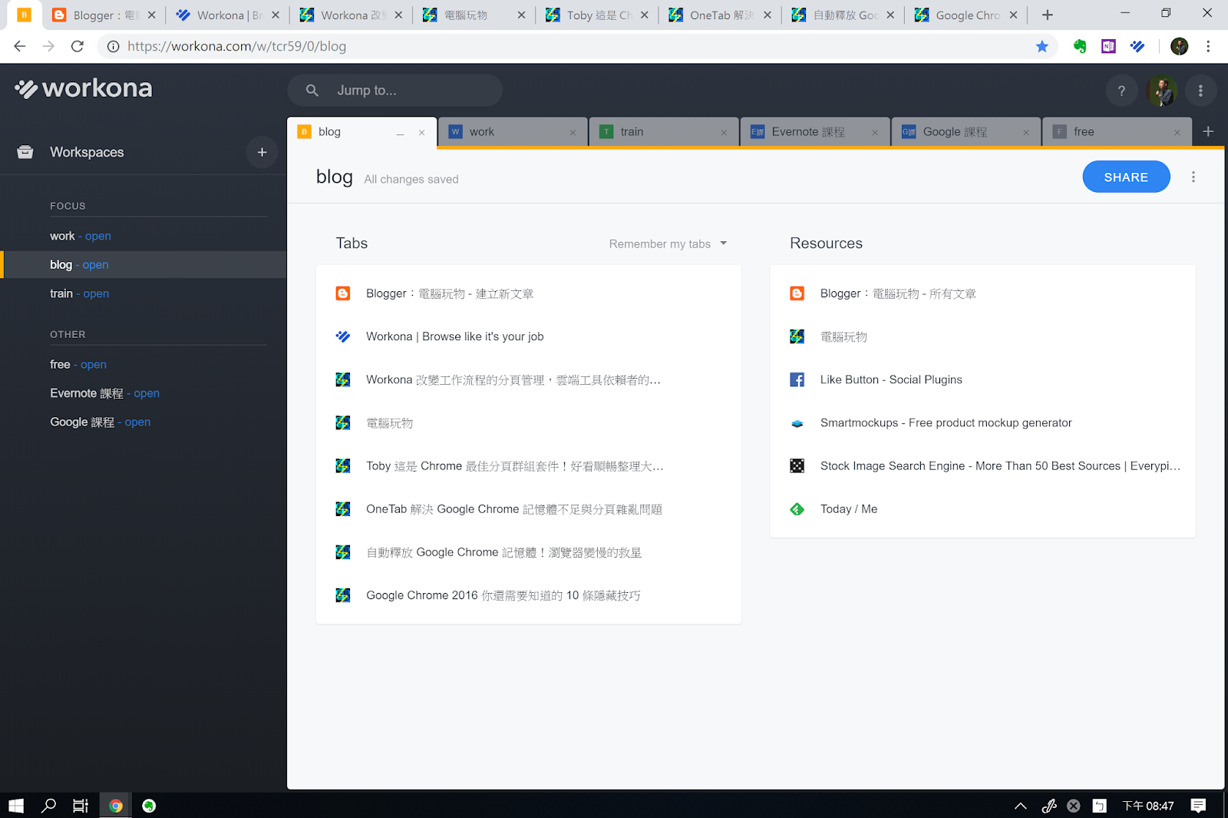Open Windows Start menu
This screenshot has width=1228, height=818.
[16, 806]
